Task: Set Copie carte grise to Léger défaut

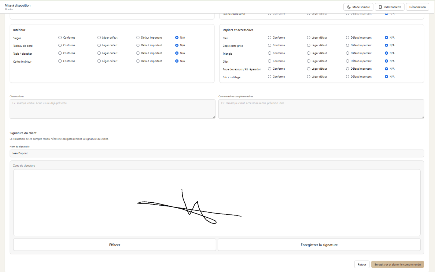Action: coord(309,45)
